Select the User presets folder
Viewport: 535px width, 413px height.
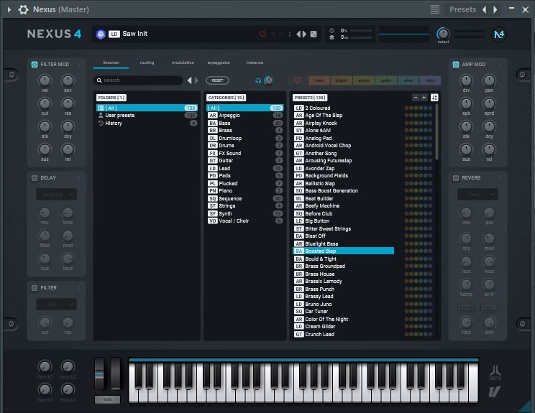pyautogui.click(x=147, y=116)
